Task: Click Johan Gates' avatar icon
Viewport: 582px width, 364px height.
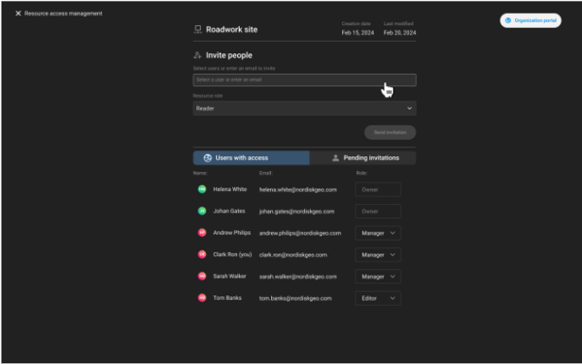Action: pyautogui.click(x=202, y=211)
